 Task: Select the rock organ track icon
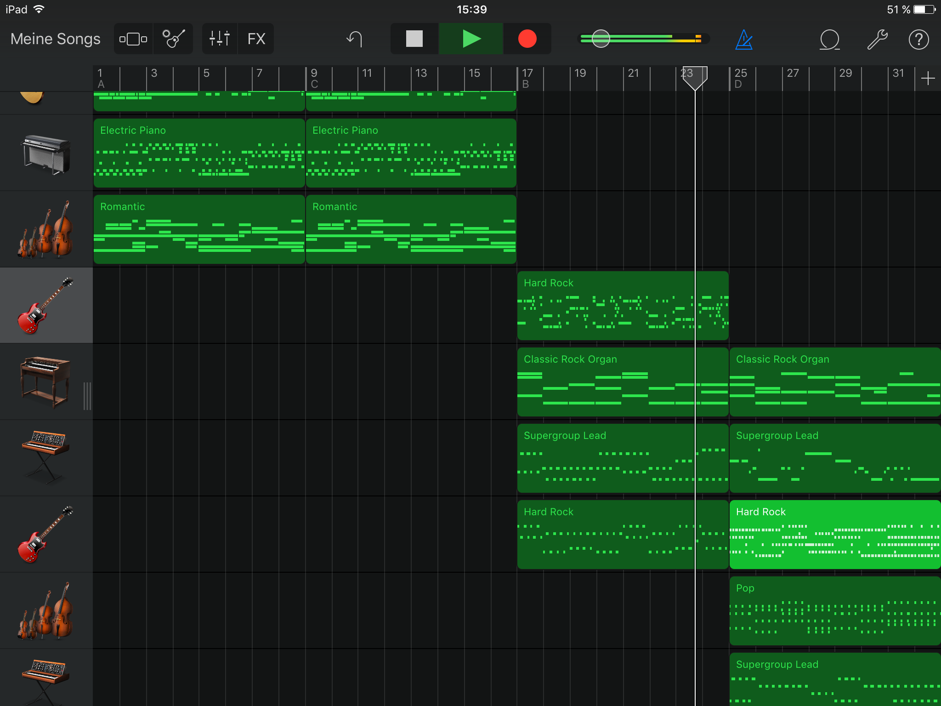(46, 382)
